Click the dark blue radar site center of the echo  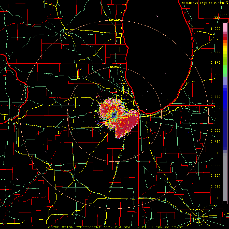pyautogui.click(x=114, y=115)
